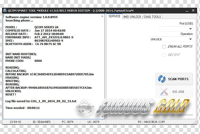Viewport: 200px width, 134px height.
Task: Click the Bluetooth address C6 76 BB F5 6C 98
Action: (48, 44)
